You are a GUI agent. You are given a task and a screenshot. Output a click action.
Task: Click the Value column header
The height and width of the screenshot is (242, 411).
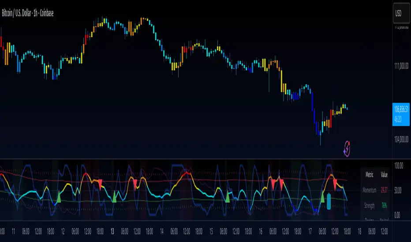(x=384, y=175)
